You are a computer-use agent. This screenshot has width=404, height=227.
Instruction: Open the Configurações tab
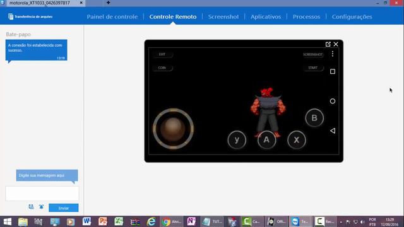pos(352,17)
